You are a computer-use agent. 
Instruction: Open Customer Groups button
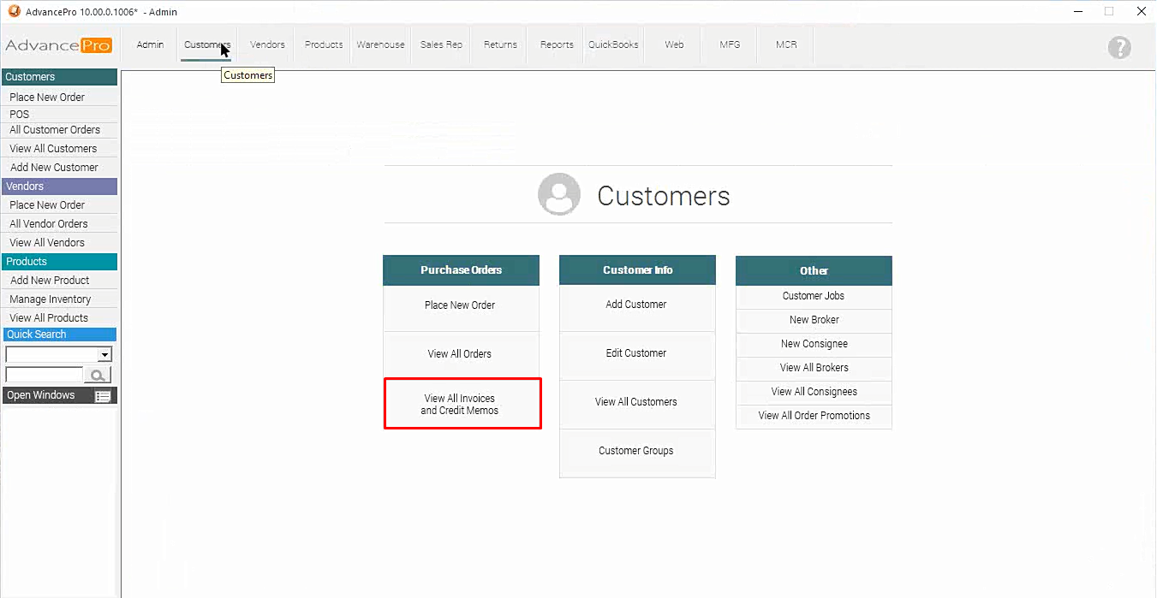click(636, 451)
